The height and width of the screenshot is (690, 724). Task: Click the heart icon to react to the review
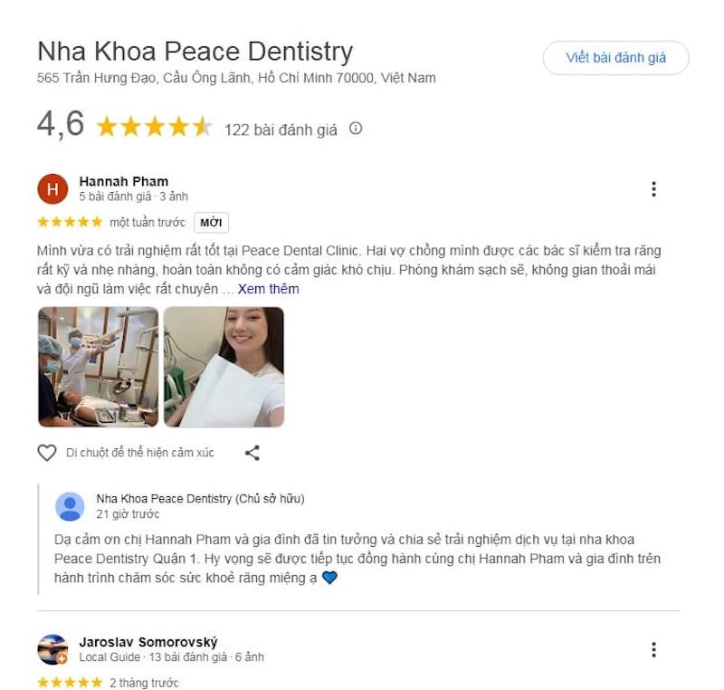tap(47, 453)
